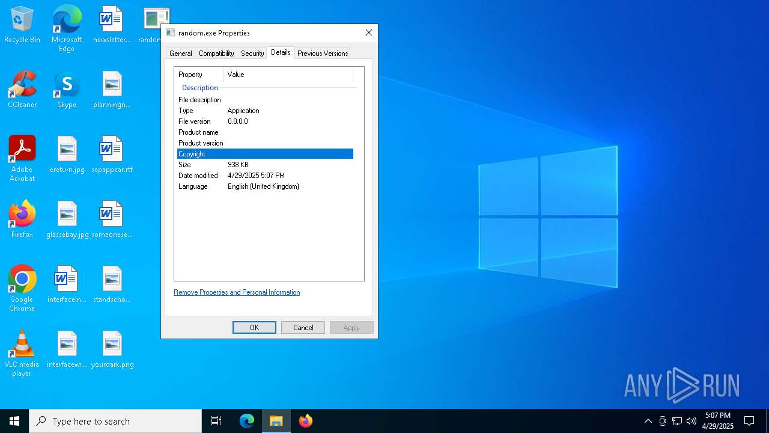This screenshot has height=433, width=769.
Task: Switch to the General tab
Action: (180, 54)
